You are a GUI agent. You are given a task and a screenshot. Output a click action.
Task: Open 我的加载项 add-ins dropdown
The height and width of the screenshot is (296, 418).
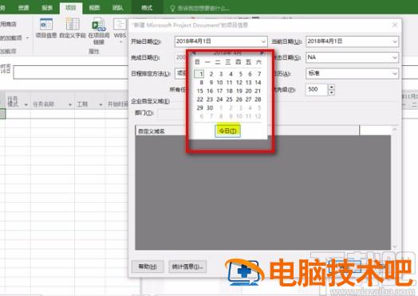click(27, 38)
